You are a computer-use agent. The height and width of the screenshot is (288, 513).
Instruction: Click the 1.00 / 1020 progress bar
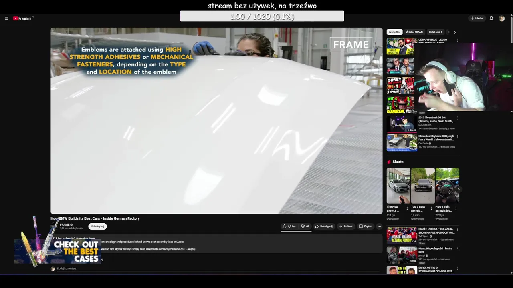(x=262, y=16)
